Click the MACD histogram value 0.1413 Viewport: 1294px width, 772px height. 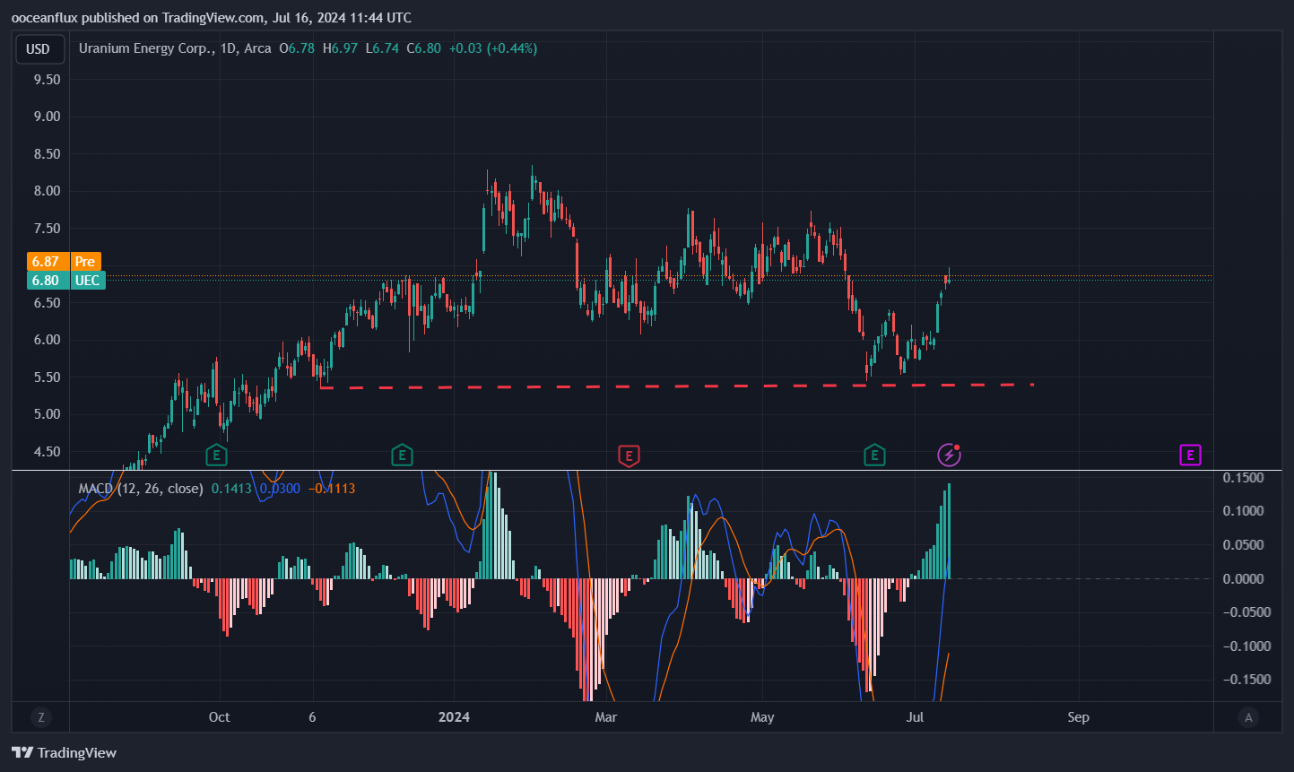tap(231, 489)
